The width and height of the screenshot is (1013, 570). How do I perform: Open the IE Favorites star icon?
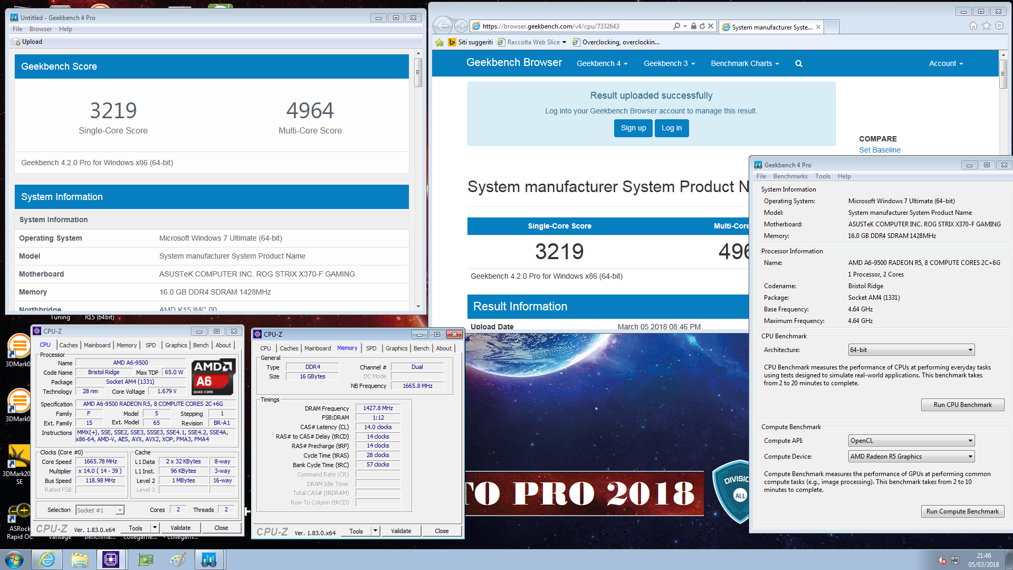pos(986,26)
